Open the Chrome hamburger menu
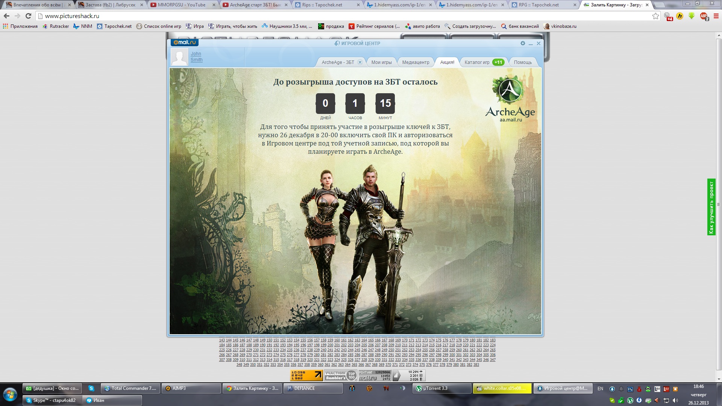Image resolution: width=722 pixels, height=406 pixels. pyautogui.click(x=716, y=16)
